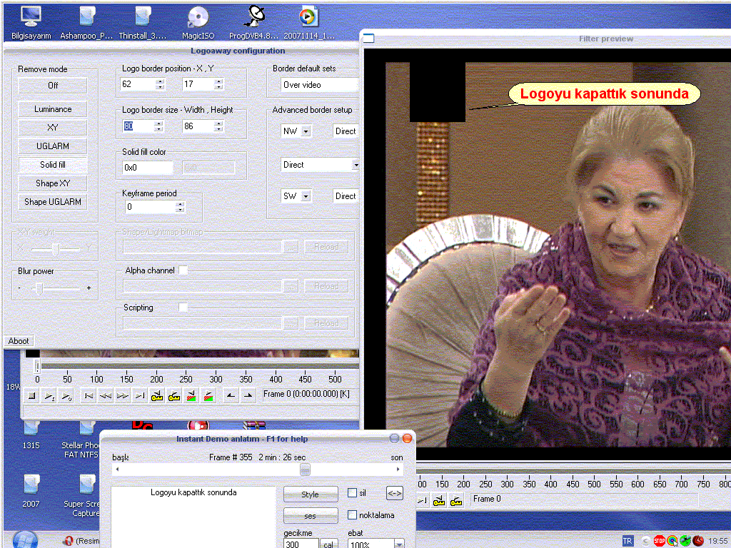
Task: Open the NW border dropdown
Action: (296, 131)
